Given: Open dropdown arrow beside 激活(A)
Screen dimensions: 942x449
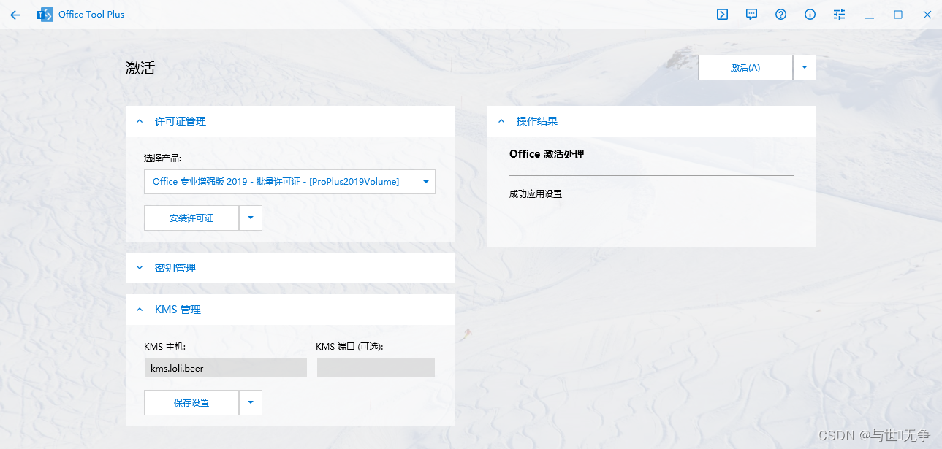Looking at the screenshot, I should [x=805, y=67].
